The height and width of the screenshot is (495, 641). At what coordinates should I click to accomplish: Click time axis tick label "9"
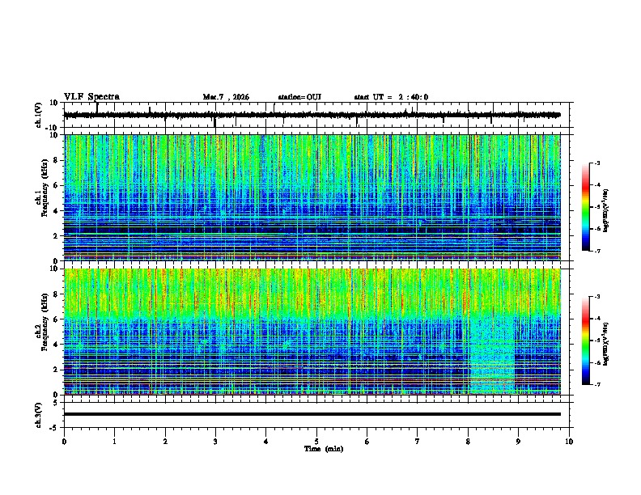click(518, 442)
